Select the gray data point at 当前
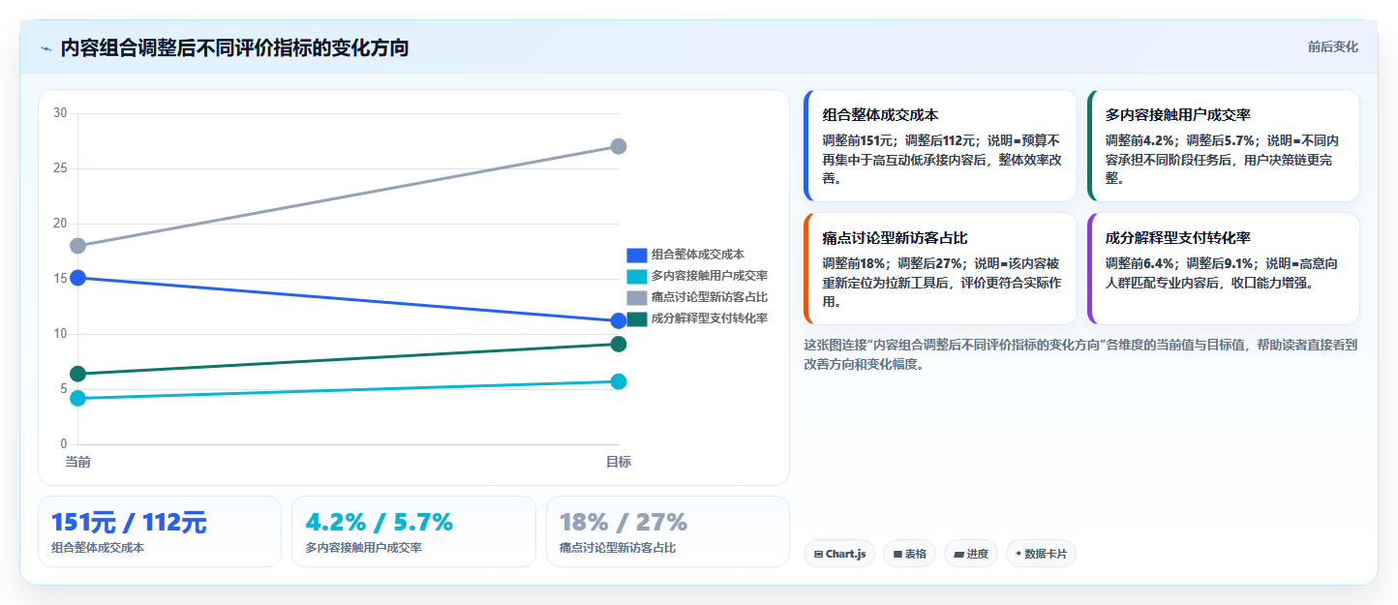1398x605 pixels. click(x=77, y=246)
